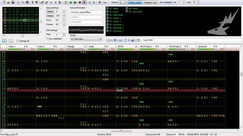Click the context help arrow icon
Viewport: 243px width, 136px height.
37,2
